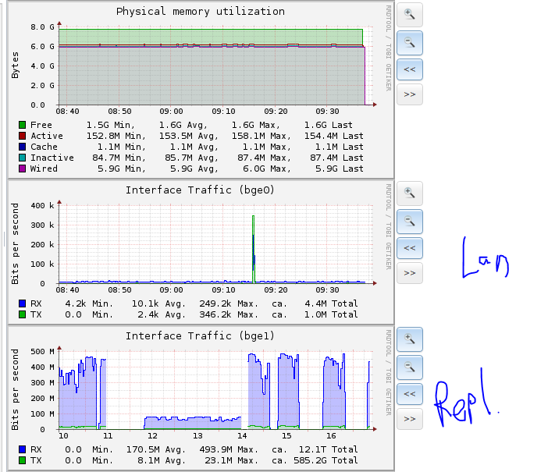Click the Interface Traffic (bge1) graph image
Screen dimensions: 555x472
(201, 398)
